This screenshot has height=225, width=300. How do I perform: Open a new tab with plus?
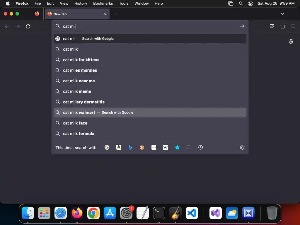tap(116, 14)
